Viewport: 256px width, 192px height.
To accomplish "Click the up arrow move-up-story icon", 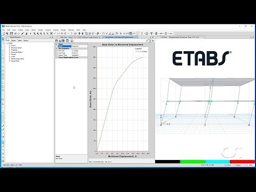I will 79,34.
